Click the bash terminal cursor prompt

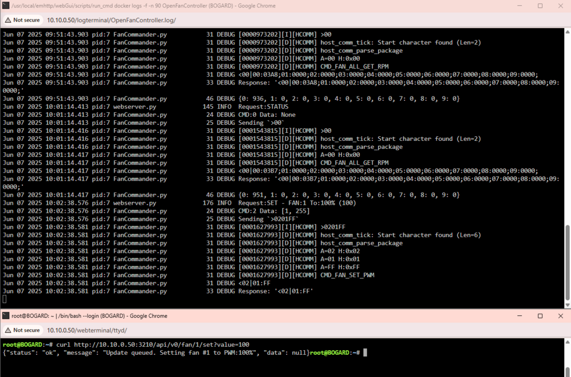(365, 352)
